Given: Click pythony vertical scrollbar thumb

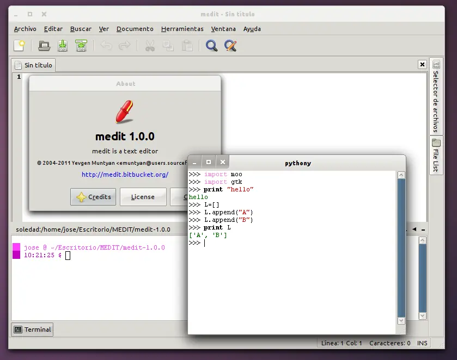Looking at the screenshot, I should tap(401, 247).
